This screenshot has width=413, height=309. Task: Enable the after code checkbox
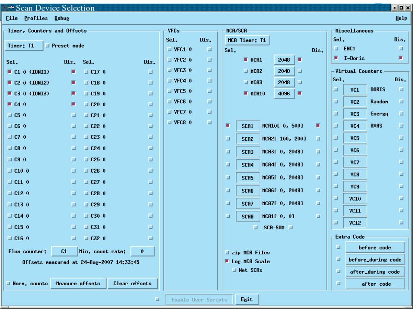click(x=338, y=283)
